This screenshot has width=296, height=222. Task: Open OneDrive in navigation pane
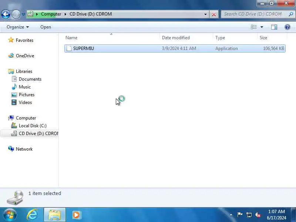[25, 56]
